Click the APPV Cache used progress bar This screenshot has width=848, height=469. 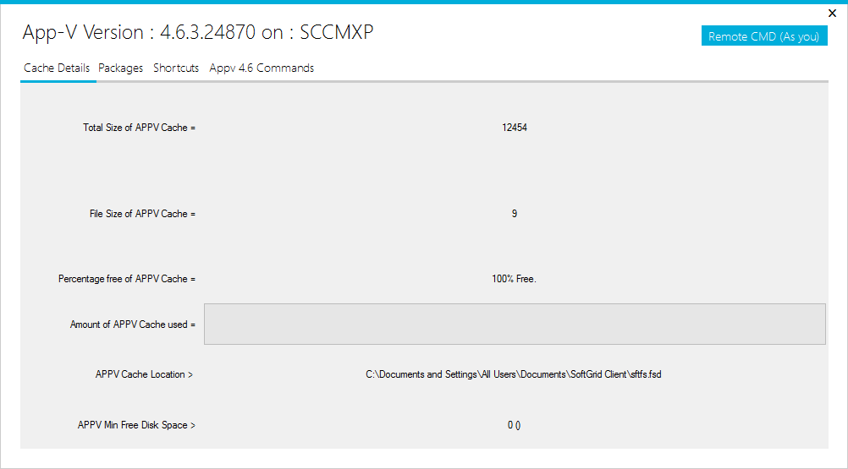515,324
